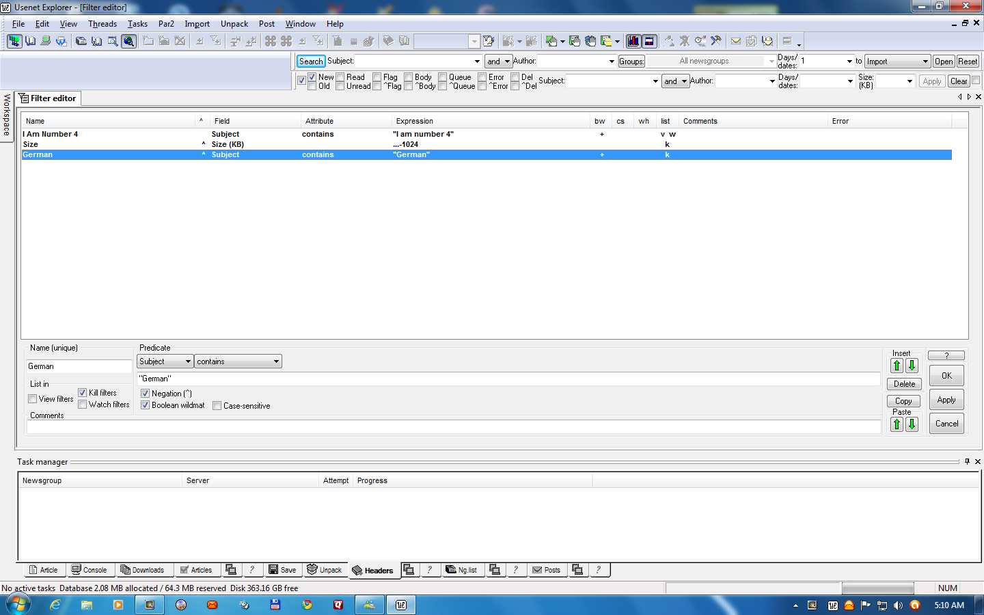Click the Paste down green arrow

pyautogui.click(x=912, y=424)
